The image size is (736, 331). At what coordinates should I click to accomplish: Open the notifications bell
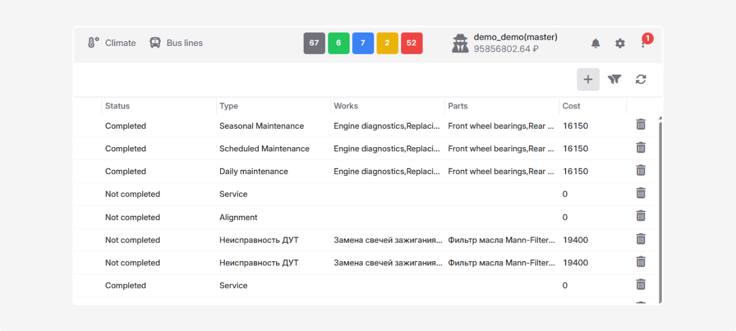[596, 44]
